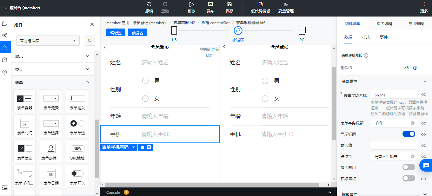
Task: Save the project with 保存 icon
Action: pos(229,4)
